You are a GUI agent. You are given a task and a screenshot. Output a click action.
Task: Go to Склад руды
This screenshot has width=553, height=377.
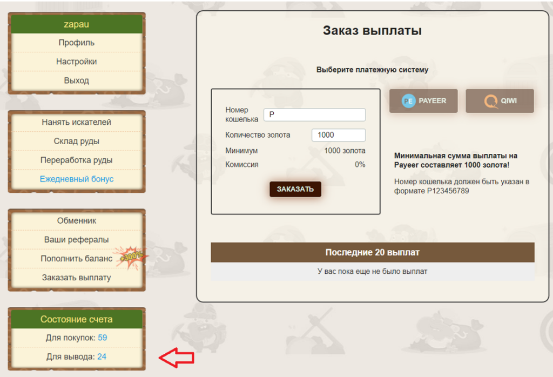[x=77, y=141]
